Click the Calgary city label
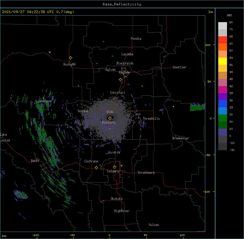244x239 pixels. [x=113, y=171]
